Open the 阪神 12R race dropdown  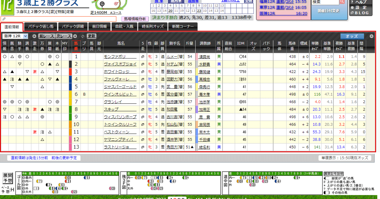click(x=15, y=36)
